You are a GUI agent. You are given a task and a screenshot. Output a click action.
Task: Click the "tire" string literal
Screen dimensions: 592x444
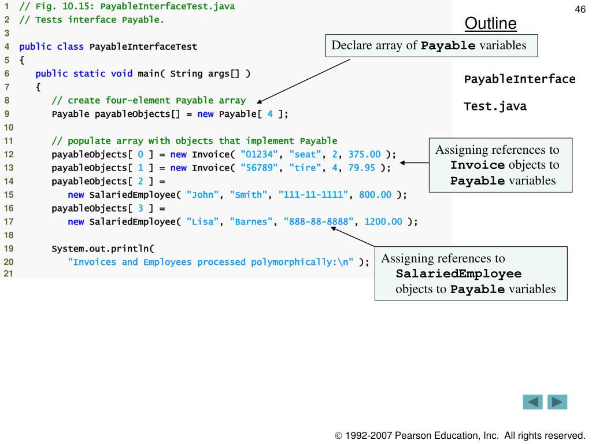coord(305,168)
